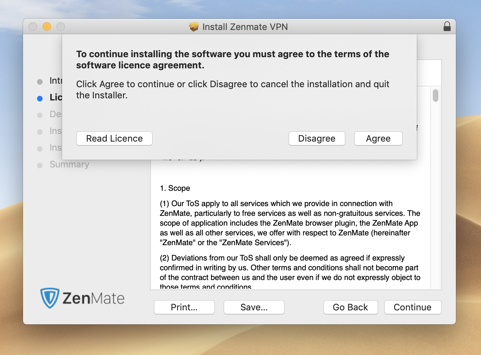Click the yellow minimize traffic light
Screen dimensions: 481x355
(46, 26)
